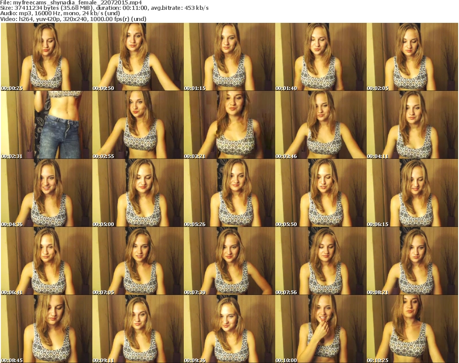The width and height of the screenshot is (459, 363).
Task: Open the frame stamped 00:02:31
Action: (47, 125)
